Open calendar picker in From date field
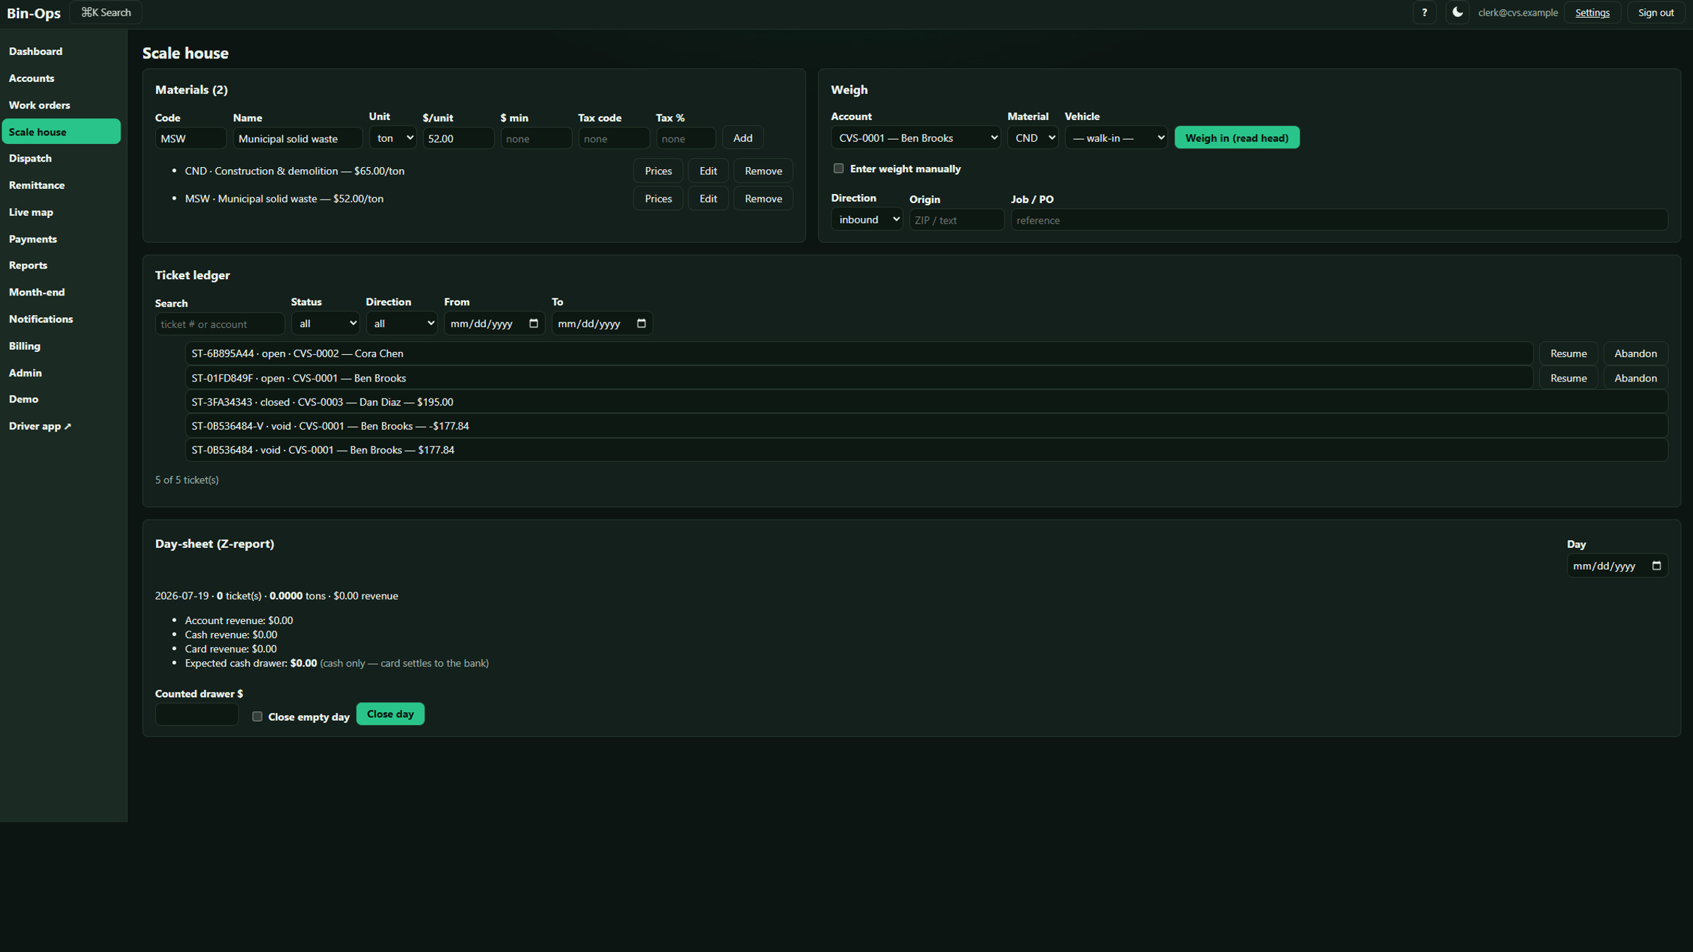The width and height of the screenshot is (1693, 952). [533, 324]
